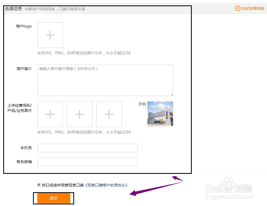Click the textarea resize handle corner
Image resolution: width=267 pixels, height=206 pixels.
(172, 94)
